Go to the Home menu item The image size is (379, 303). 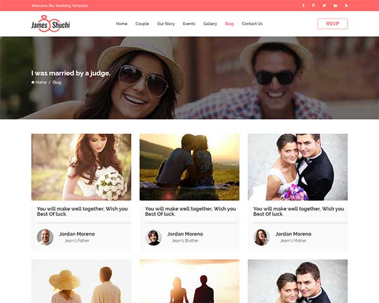pyautogui.click(x=121, y=24)
